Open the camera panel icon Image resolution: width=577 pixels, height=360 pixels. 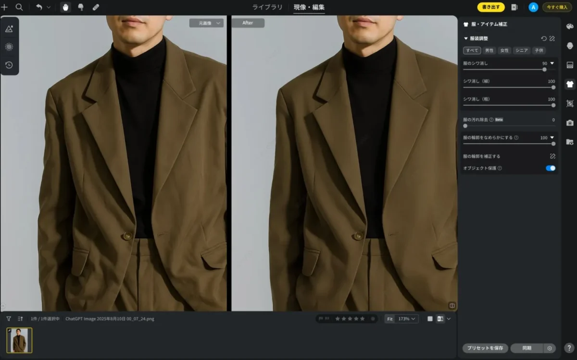[x=570, y=122]
